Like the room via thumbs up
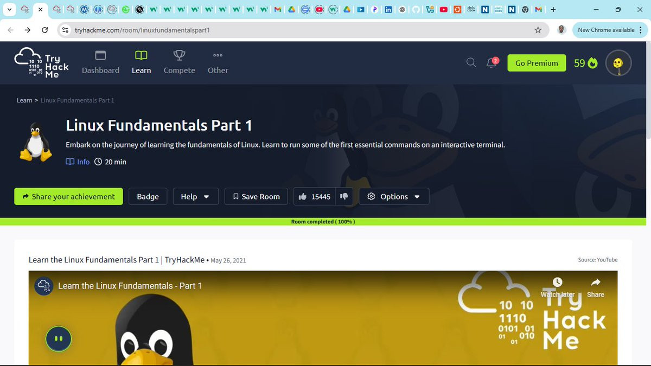 coord(303,196)
